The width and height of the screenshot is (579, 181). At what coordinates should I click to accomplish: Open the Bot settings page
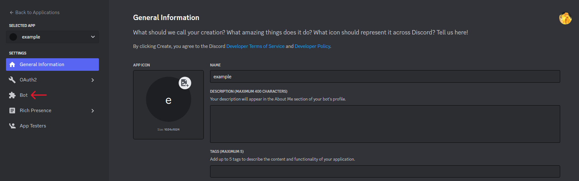[x=23, y=95]
